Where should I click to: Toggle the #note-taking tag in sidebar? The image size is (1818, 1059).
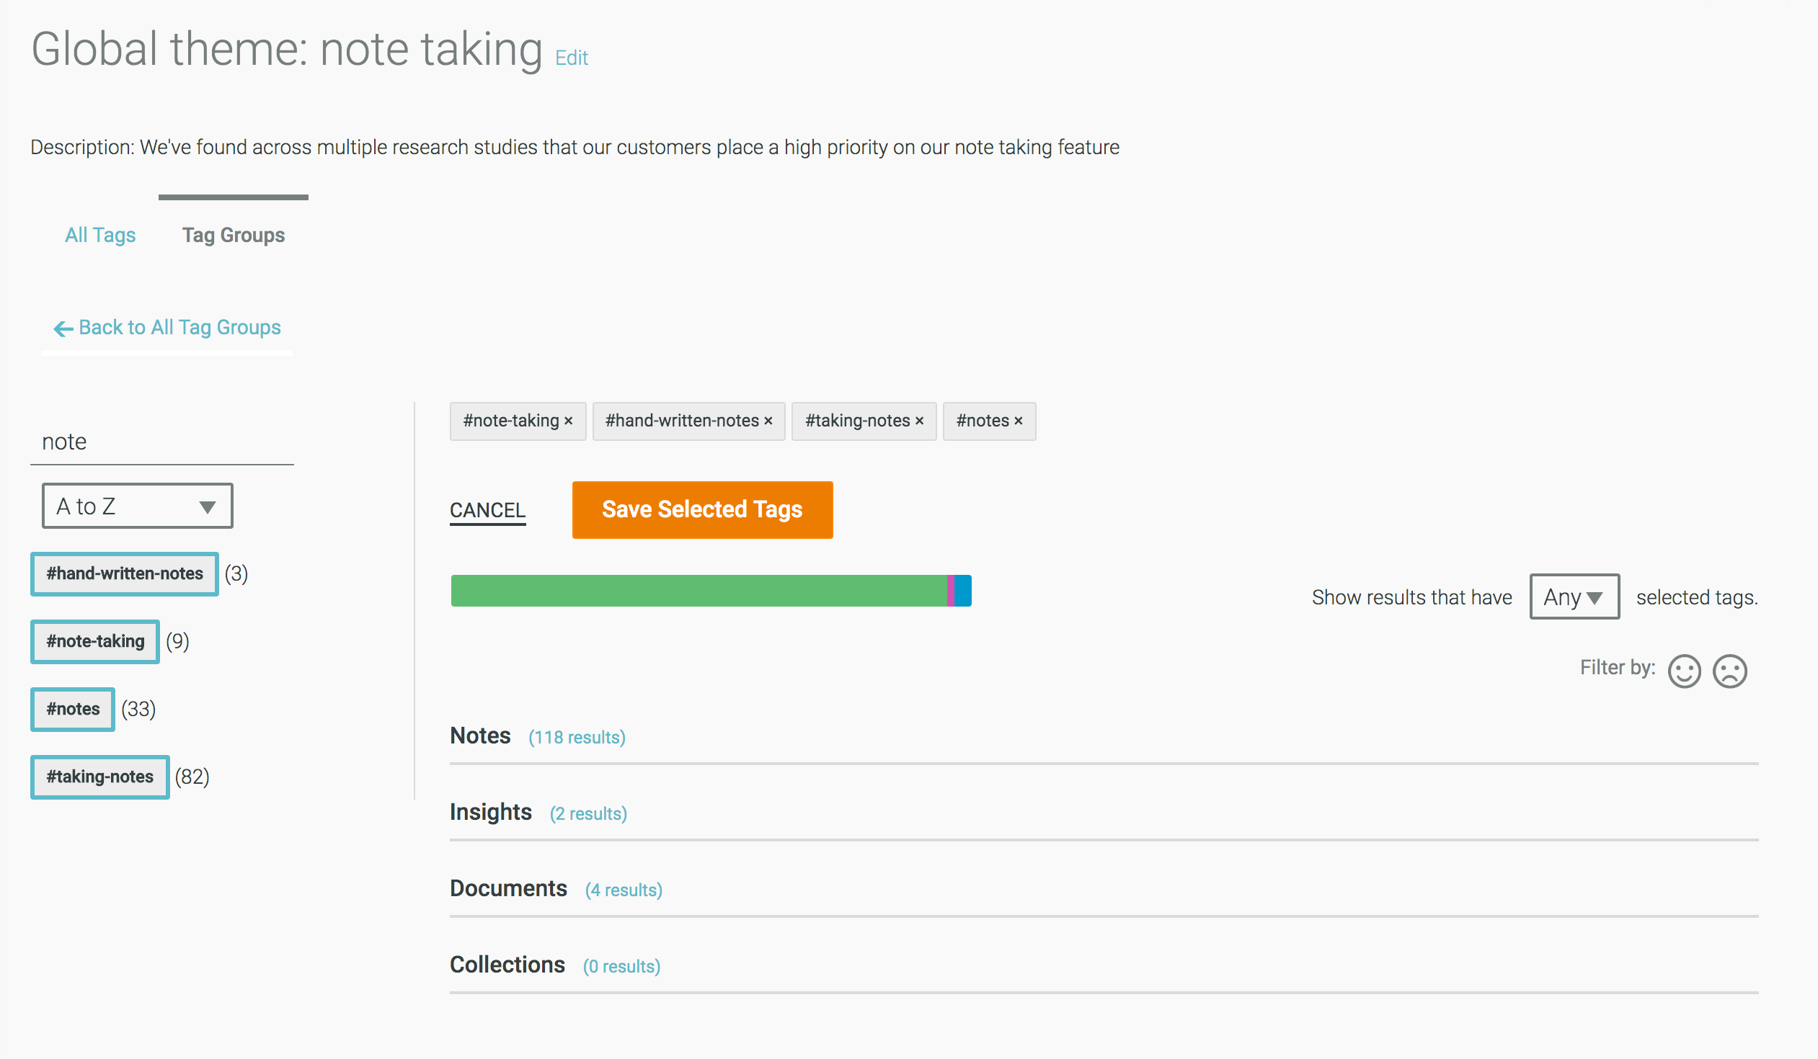point(95,642)
